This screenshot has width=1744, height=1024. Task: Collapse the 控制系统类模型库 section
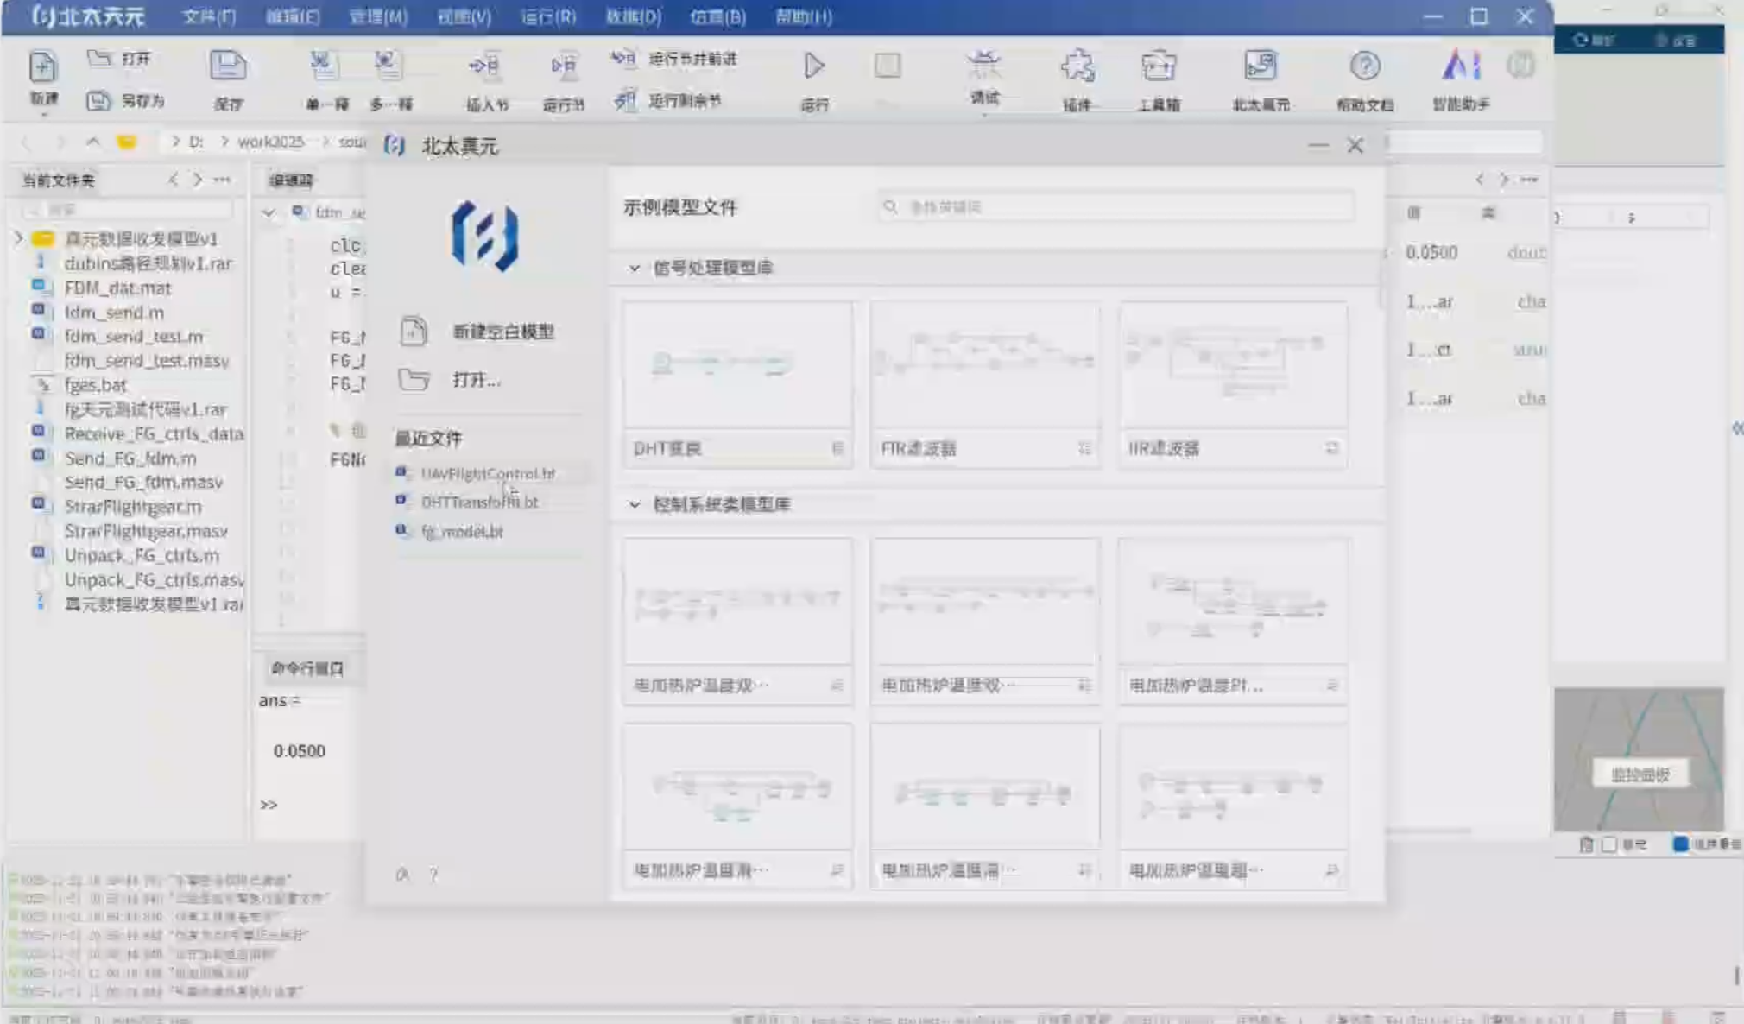(x=635, y=504)
